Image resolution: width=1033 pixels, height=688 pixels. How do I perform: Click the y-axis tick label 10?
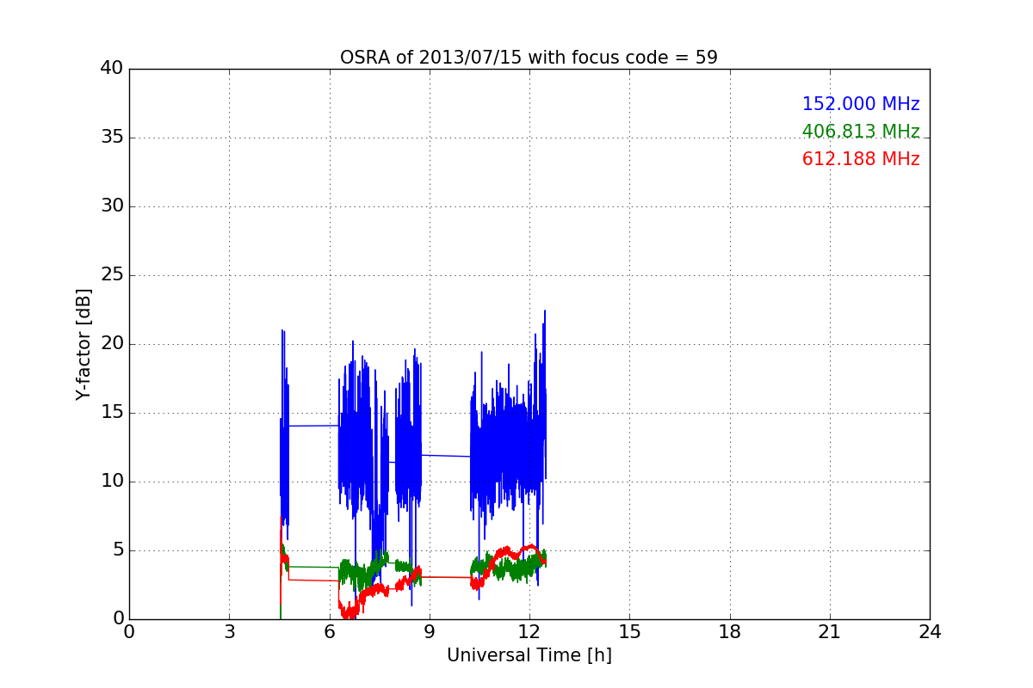[x=112, y=481]
